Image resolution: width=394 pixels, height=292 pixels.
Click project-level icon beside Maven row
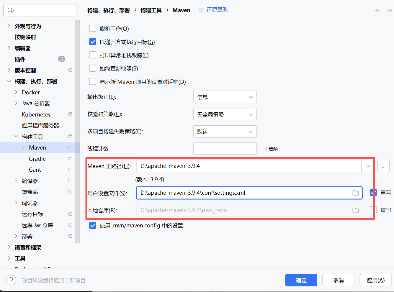70,147
